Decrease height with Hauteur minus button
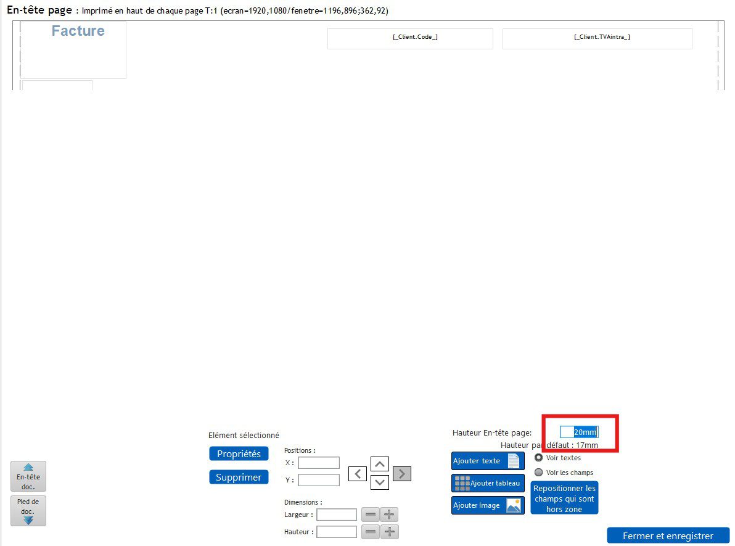Screen dimensions: 735x546 tap(370, 532)
